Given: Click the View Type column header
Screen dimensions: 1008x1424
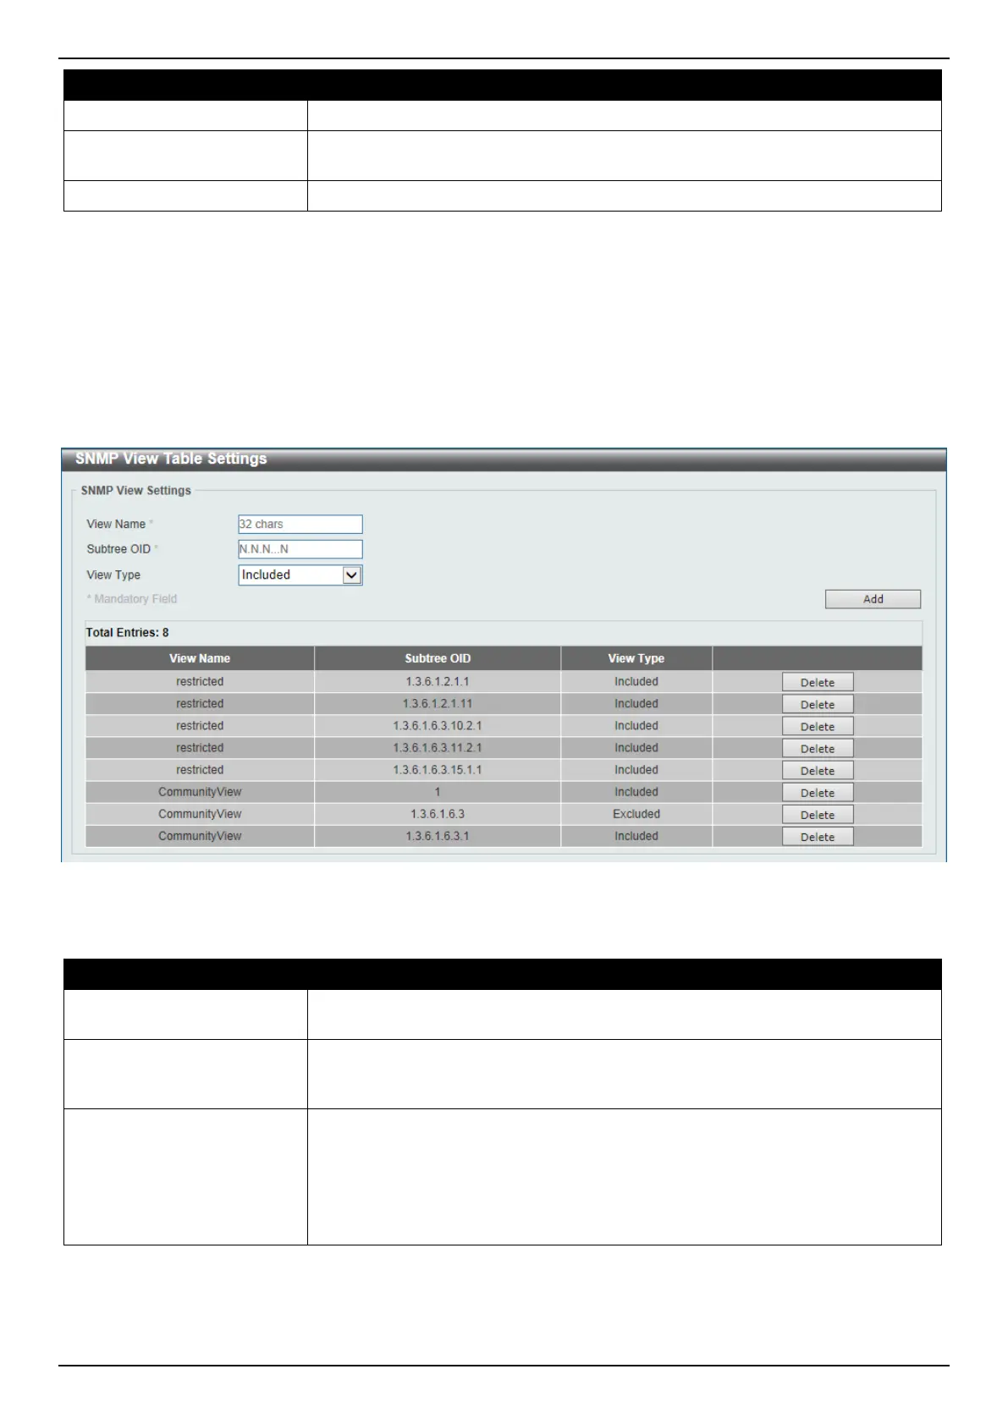Looking at the screenshot, I should 636,658.
